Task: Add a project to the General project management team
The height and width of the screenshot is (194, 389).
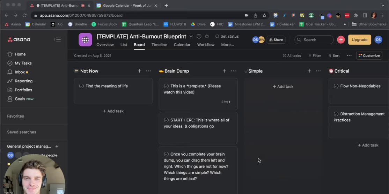Action: (57, 147)
